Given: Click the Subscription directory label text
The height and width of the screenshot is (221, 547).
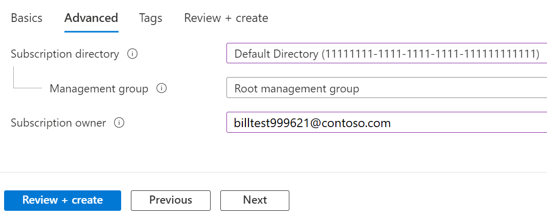Looking at the screenshot, I should (x=65, y=54).
